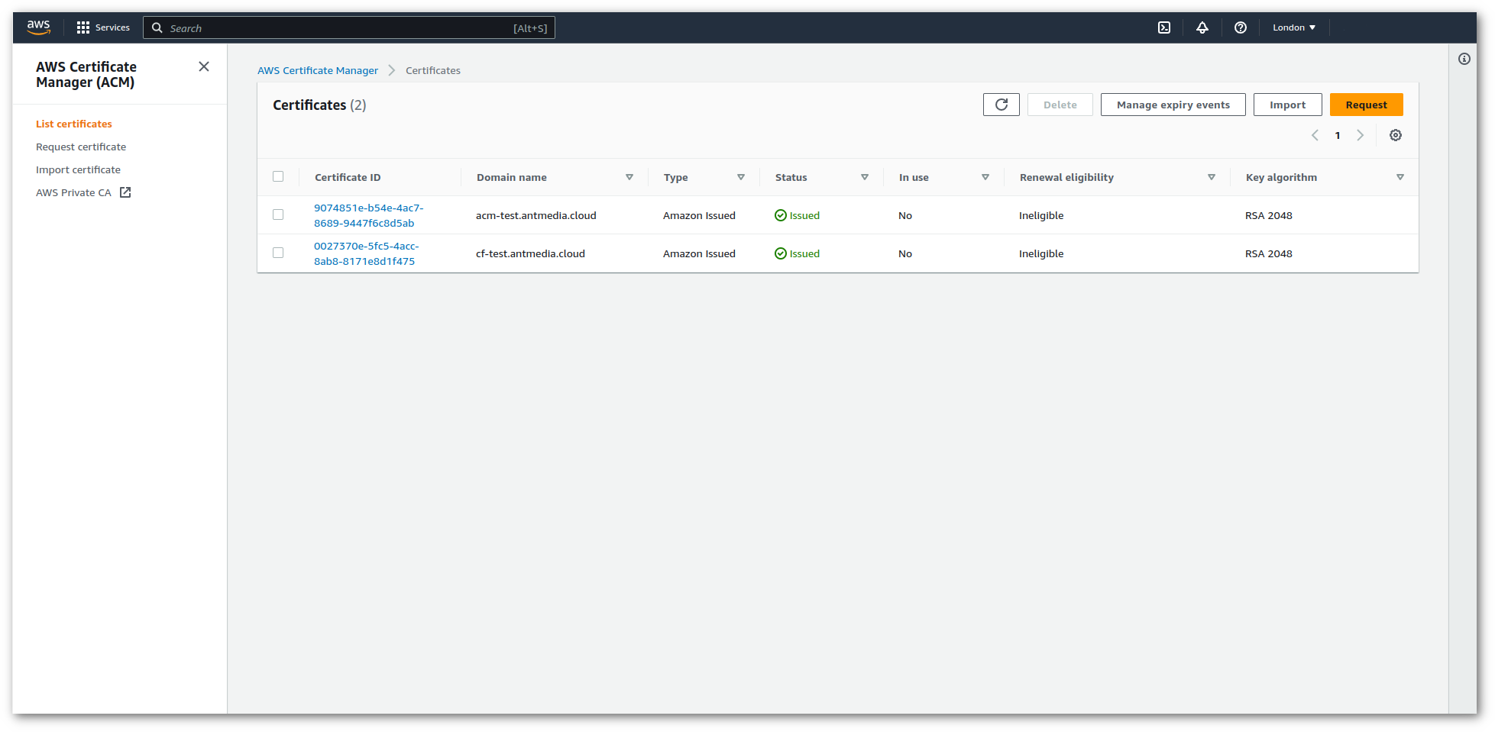Open certificate 9074851e-b54e-4ac7 link
Screen dimensions: 1495x732
[x=368, y=215]
